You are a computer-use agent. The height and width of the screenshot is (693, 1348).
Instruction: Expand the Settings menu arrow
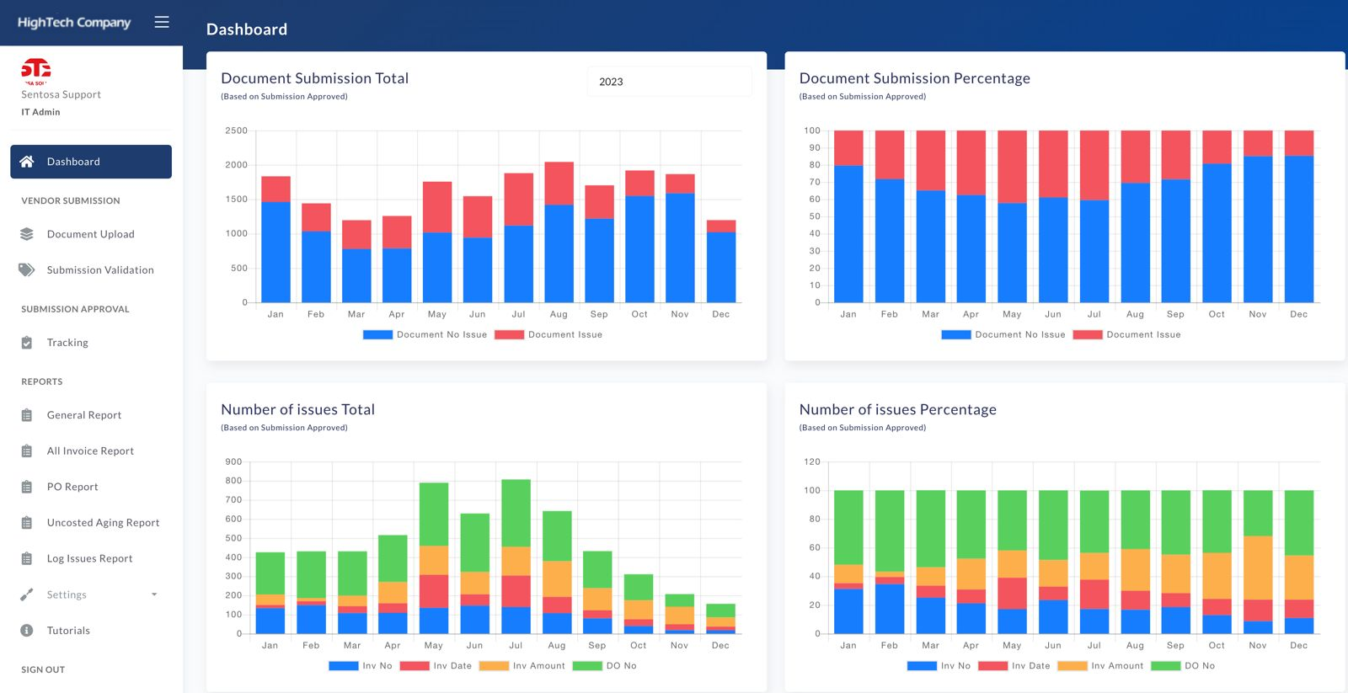pyautogui.click(x=154, y=594)
